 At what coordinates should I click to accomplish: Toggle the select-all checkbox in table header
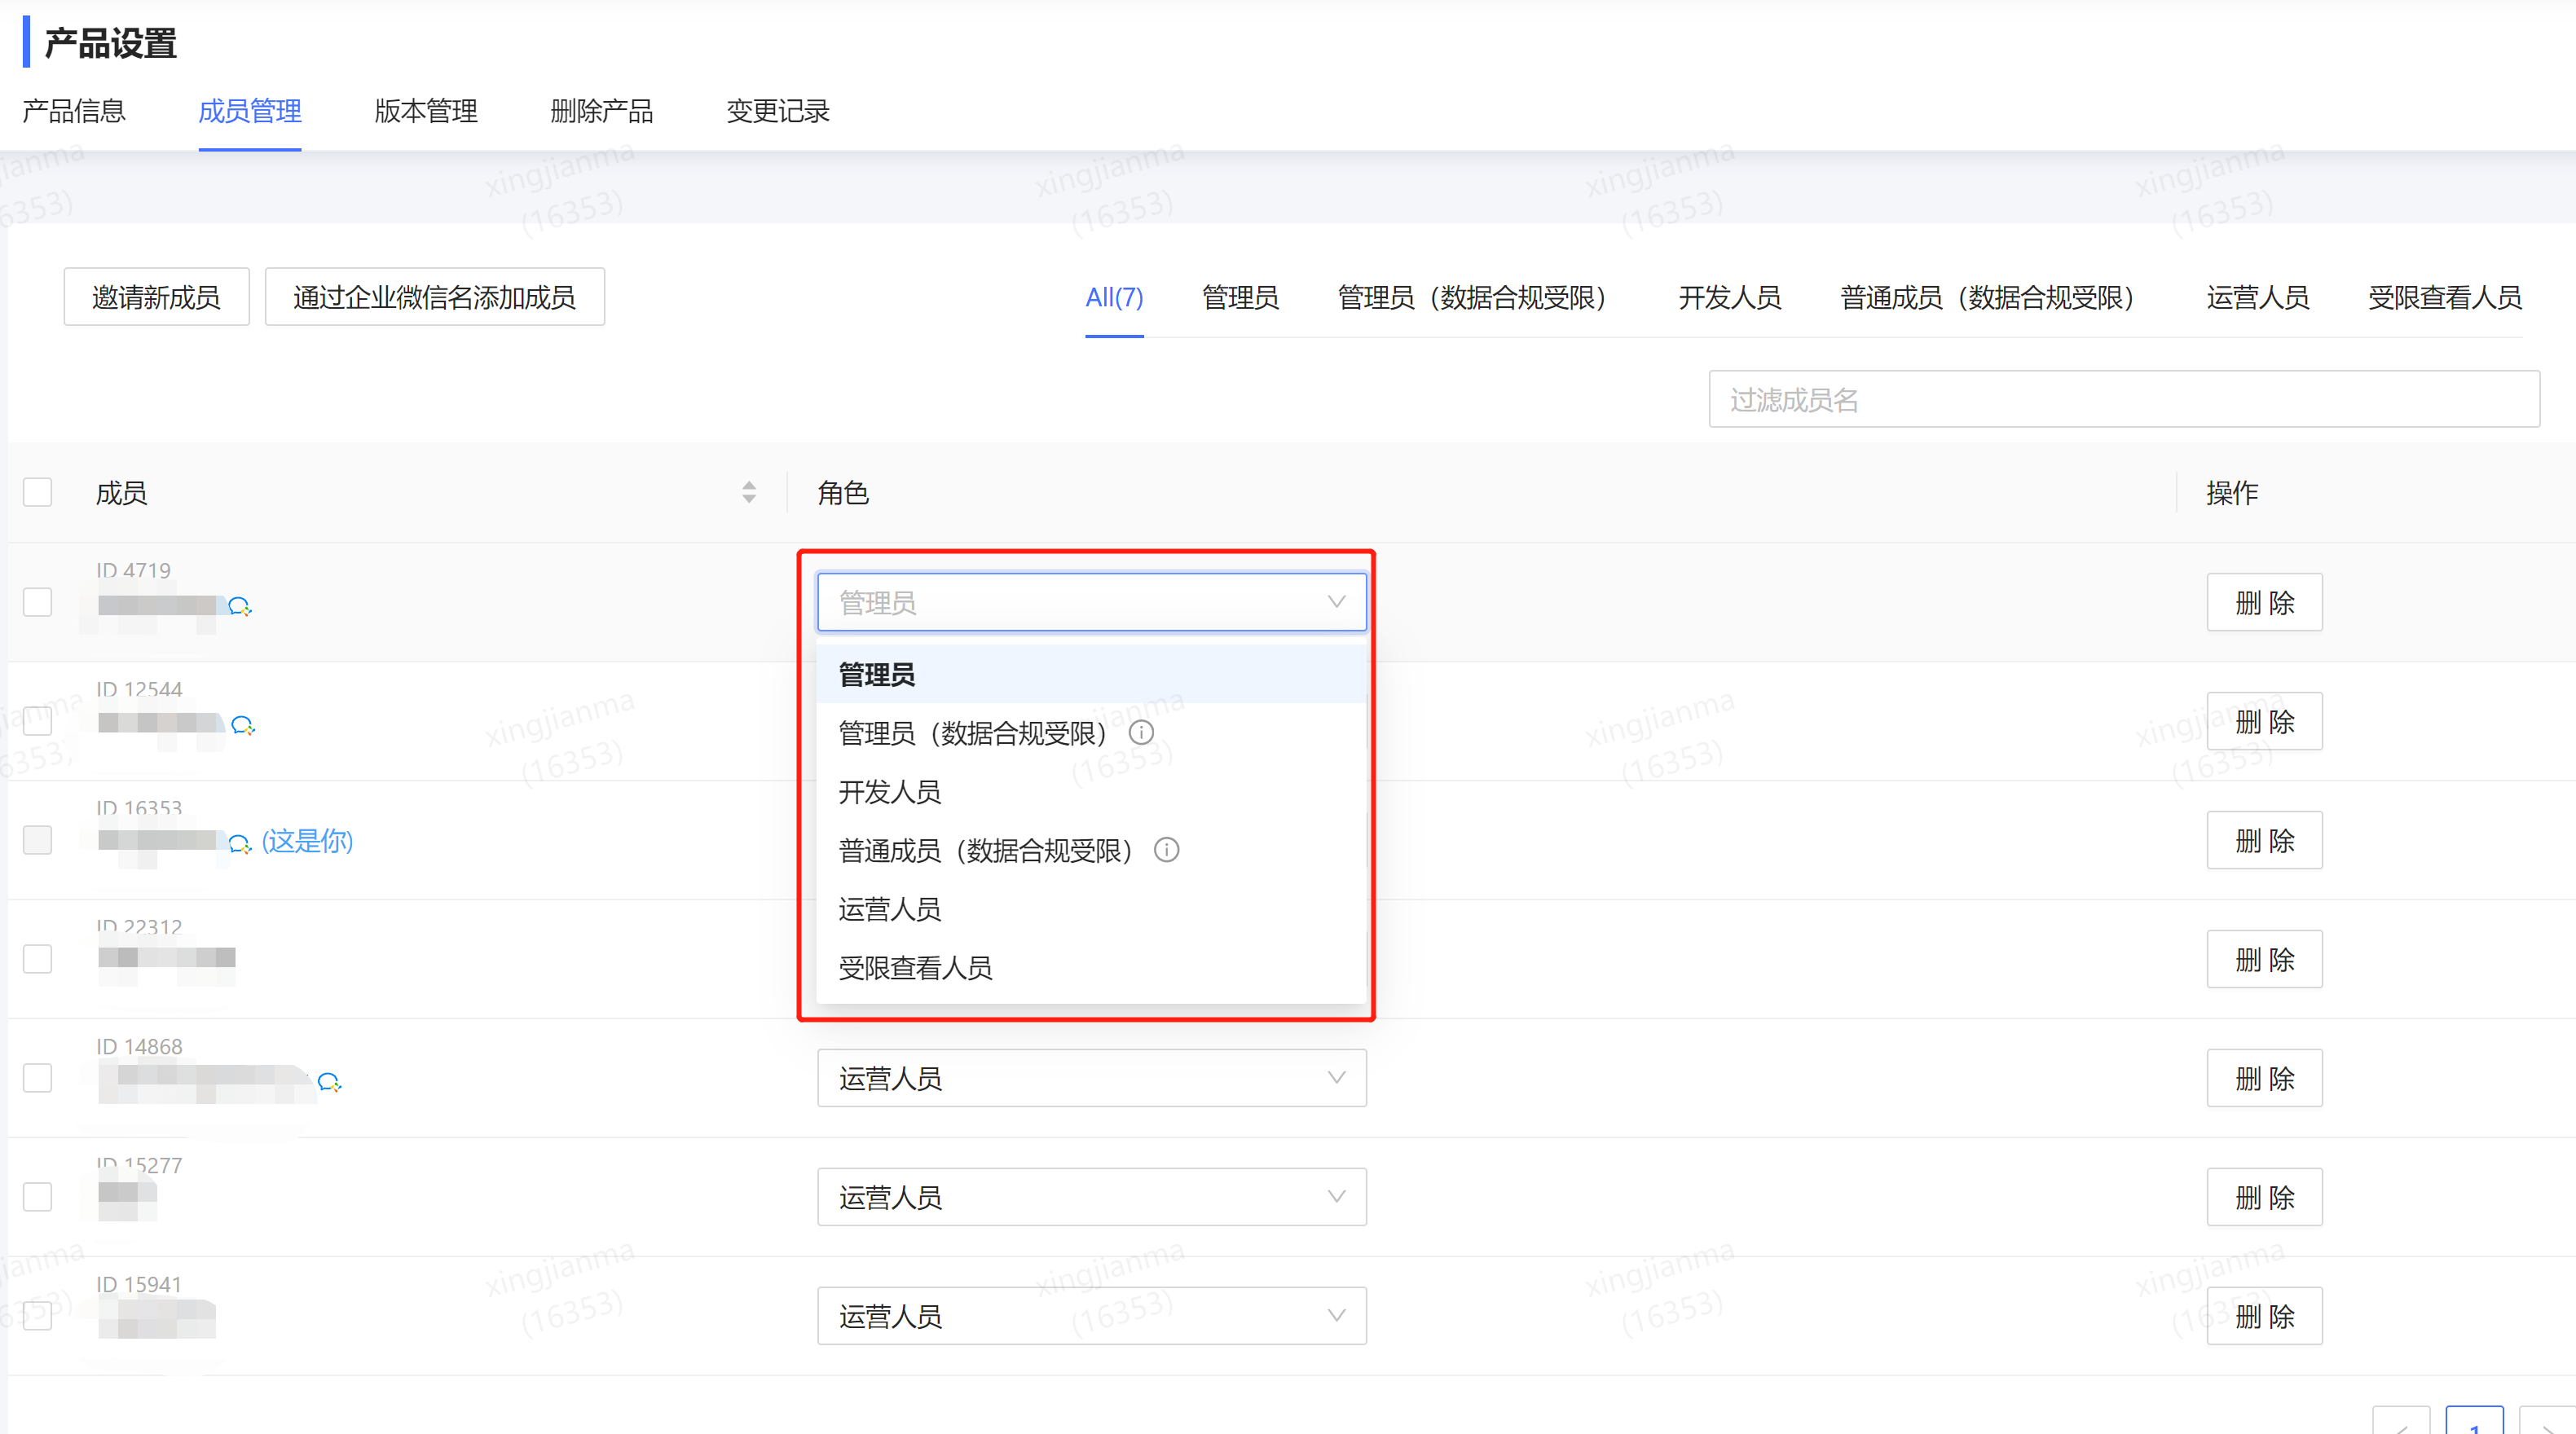coord(38,492)
